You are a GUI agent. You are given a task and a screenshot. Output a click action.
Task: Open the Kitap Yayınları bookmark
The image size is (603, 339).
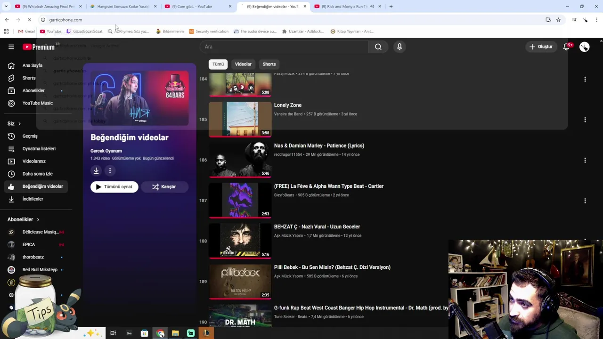point(352,32)
